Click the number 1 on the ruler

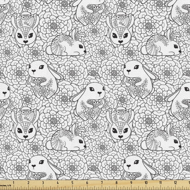[x=14, y=183]
